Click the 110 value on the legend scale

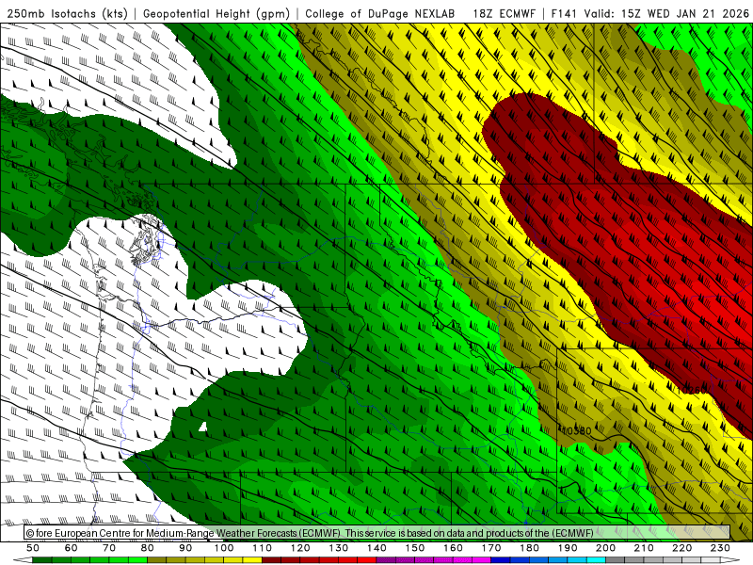(263, 548)
